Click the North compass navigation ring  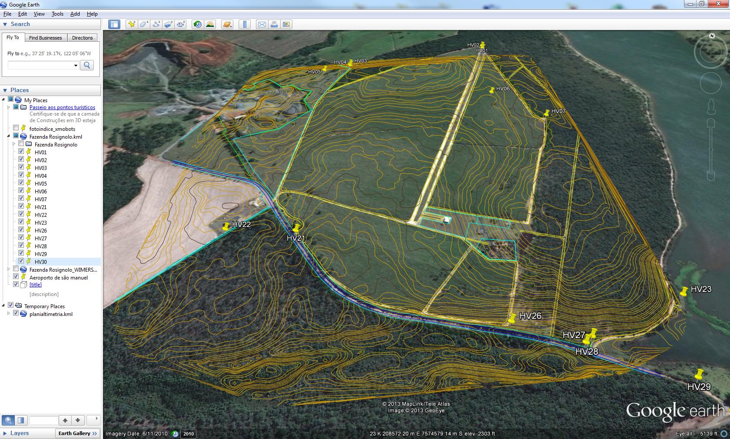(x=711, y=52)
